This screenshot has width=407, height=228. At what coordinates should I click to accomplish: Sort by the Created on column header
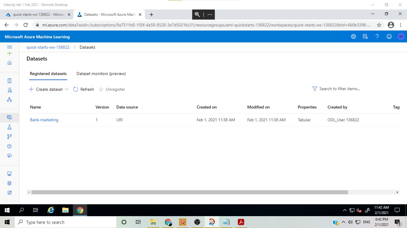206,107
